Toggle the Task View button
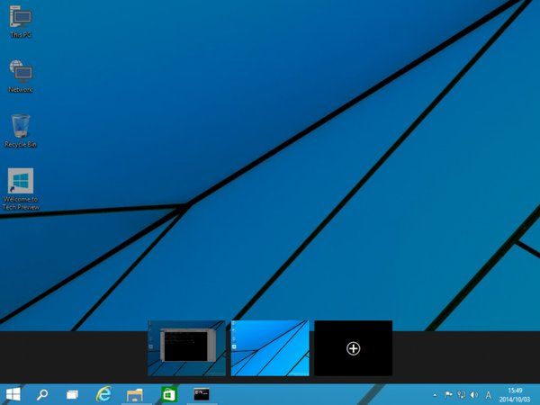Viewport: 540px width, 405px height. point(72,394)
